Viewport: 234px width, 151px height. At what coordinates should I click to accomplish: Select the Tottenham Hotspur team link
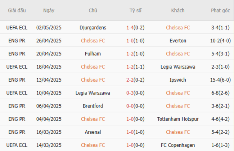click(x=178, y=119)
